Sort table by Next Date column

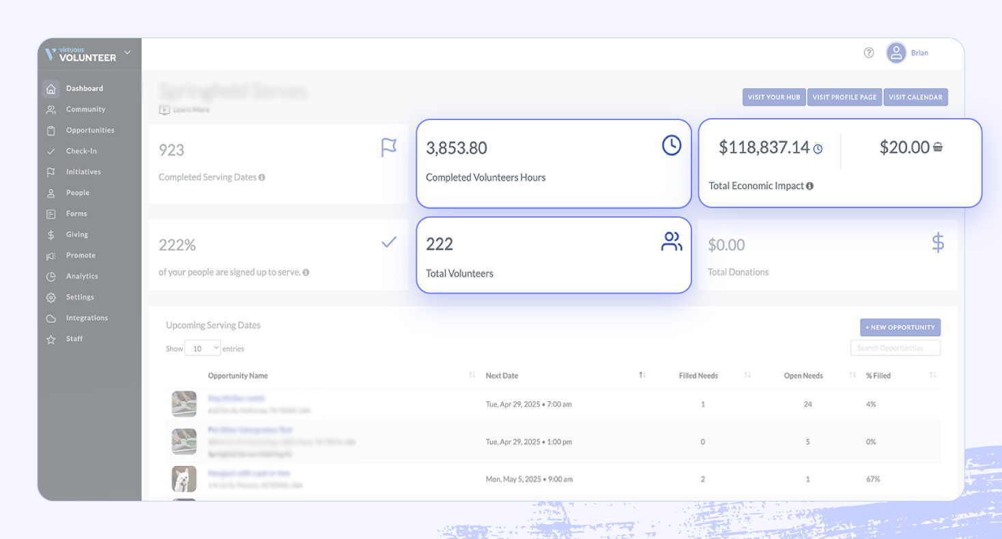pos(642,375)
